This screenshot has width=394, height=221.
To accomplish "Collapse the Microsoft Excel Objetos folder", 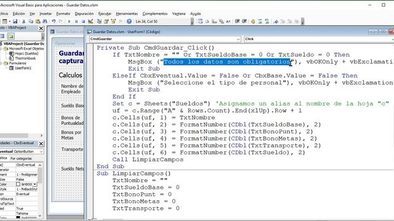I will click(1, 48).
